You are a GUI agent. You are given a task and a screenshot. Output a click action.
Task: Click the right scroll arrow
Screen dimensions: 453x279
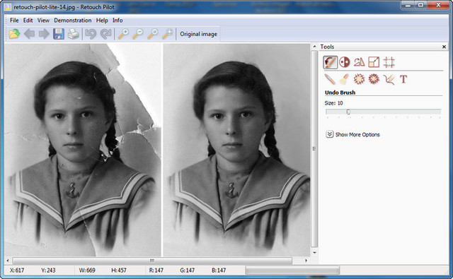pos(306,261)
